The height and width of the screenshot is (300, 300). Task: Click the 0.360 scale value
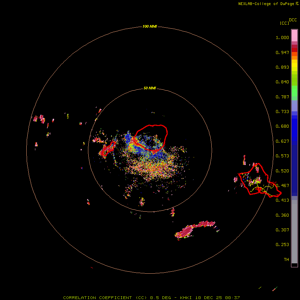coord(282,215)
